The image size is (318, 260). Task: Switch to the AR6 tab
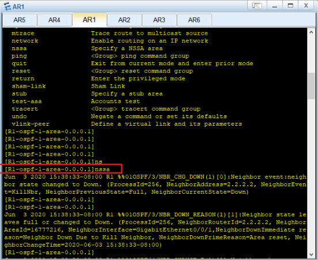click(194, 20)
